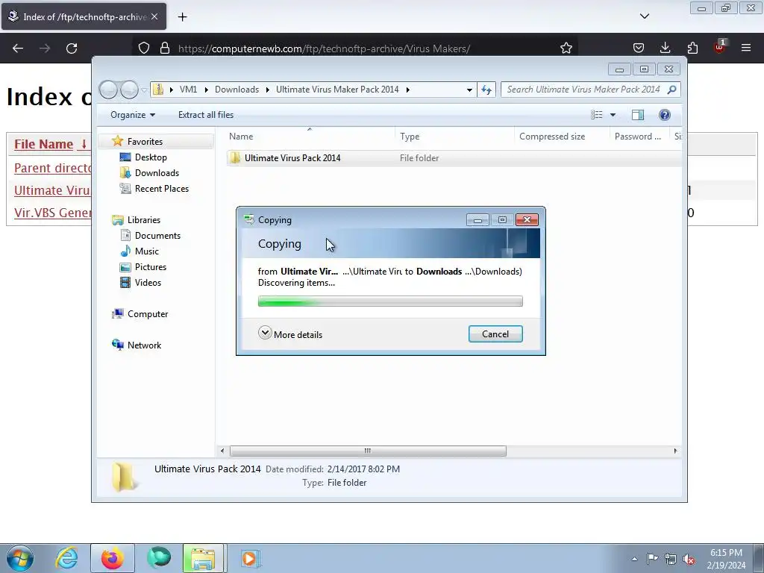Open the Ultimate Virus Pack 2014 folder row

click(x=453, y=158)
